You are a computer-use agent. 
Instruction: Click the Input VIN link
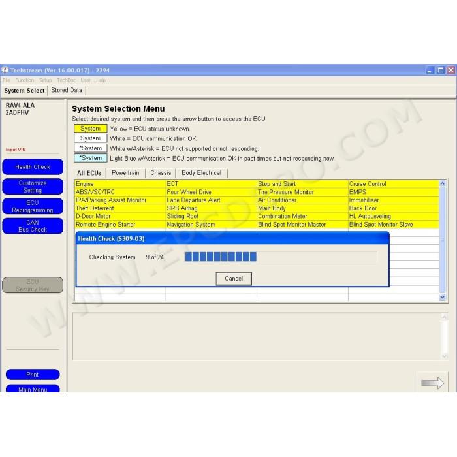[16, 150]
